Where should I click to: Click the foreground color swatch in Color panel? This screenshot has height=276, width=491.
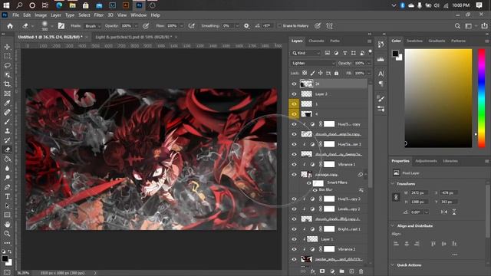(395, 54)
